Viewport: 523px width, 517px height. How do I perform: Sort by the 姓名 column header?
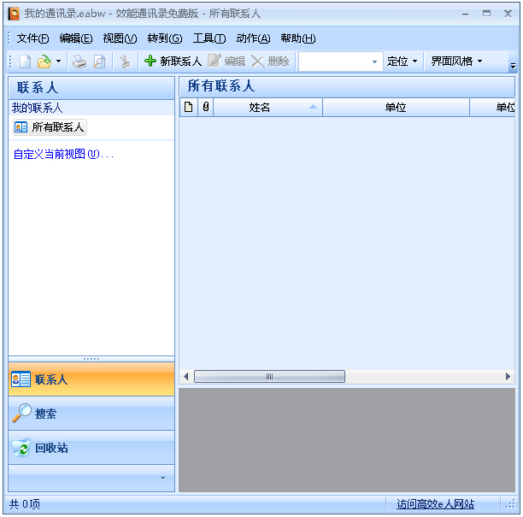pyautogui.click(x=267, y=108)
